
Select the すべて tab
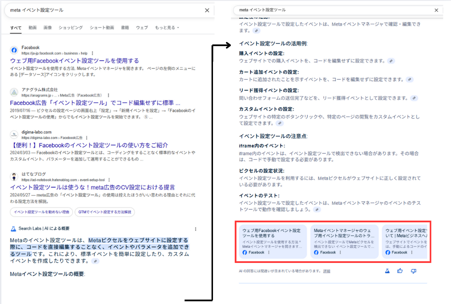[16, 28]
